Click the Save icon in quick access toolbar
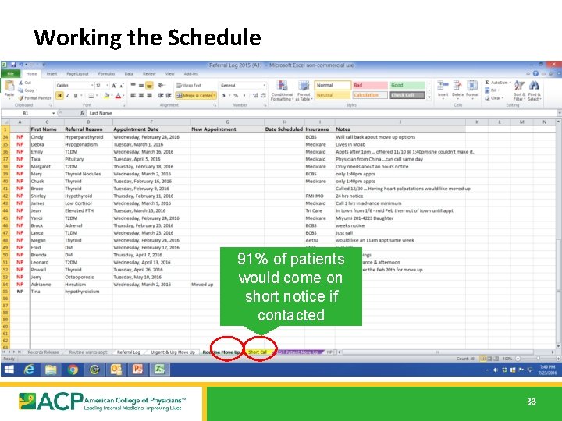This screenshot has height=421, width=562. pyautogui.click(x=13, y=65)
